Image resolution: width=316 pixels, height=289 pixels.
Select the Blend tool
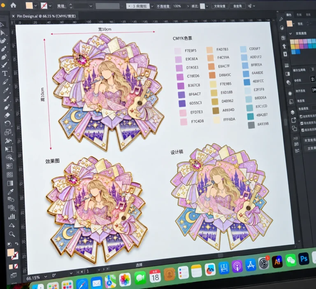click(x=11, y=199)
